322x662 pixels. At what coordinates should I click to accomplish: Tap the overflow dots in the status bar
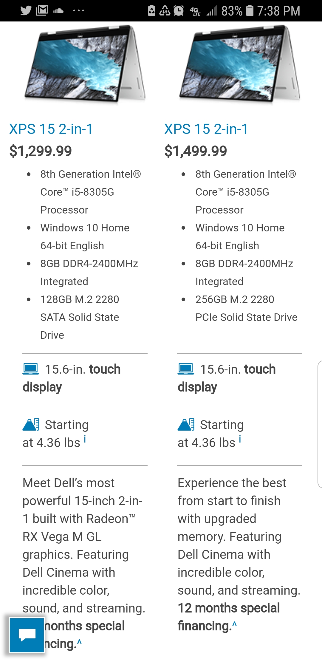tap(78, 10)
